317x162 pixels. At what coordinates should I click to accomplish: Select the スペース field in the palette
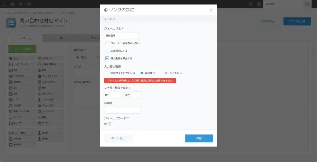[22, 117]
